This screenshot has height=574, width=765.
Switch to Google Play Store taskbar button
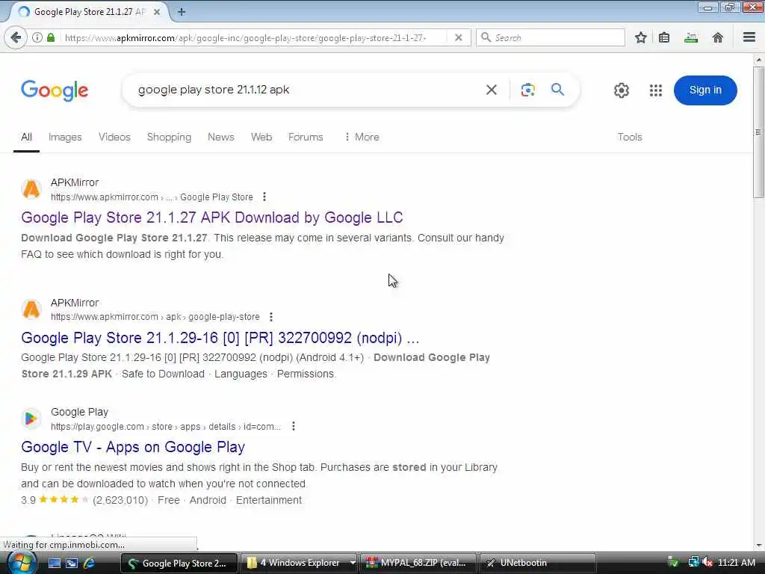179,564
